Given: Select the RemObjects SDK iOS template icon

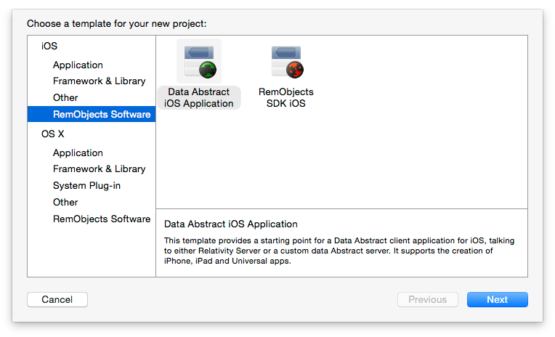Looking at the screenshot, I should [x=286, y=61].
